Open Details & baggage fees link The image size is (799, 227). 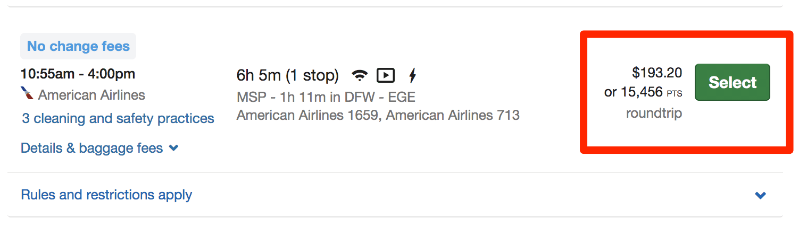[91, 148]
